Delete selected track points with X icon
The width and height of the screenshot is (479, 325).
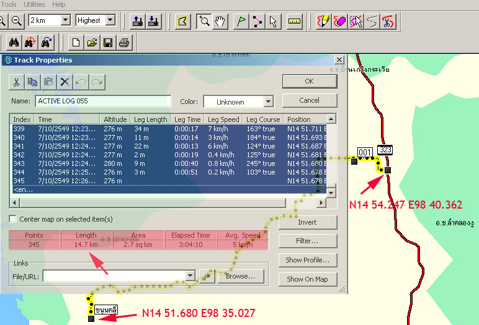[65, 82]
